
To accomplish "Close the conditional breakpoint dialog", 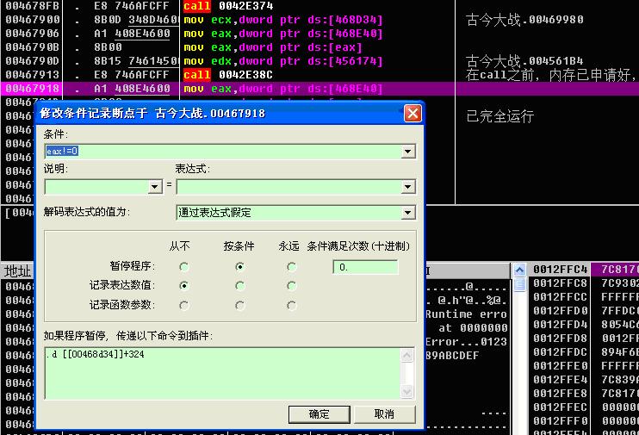I will pyautogui.click(x=413, y=113).
